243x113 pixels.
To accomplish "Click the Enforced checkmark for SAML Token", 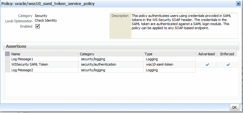I will [x=228, y=65].
